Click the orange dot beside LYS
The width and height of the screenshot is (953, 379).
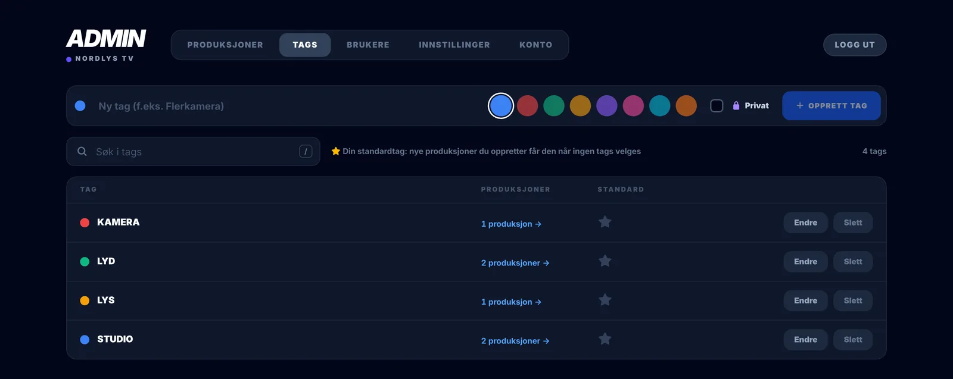(x=85, y=300)
